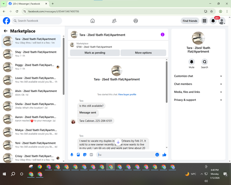Open the Tara conversation in list
The image size is (231, 185).
[x=31, y=41]
